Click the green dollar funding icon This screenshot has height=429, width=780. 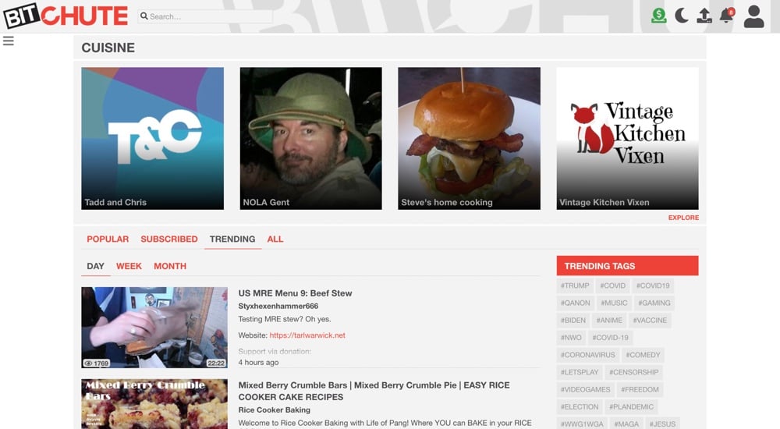click(658, 16)
